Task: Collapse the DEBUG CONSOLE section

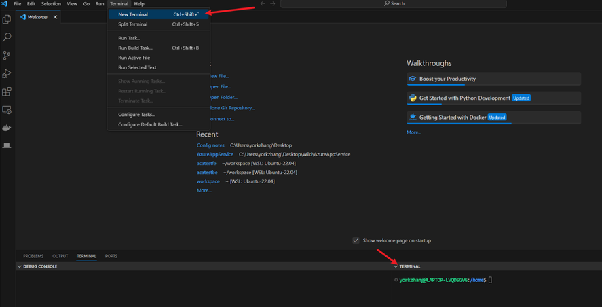Action: click(20, 266)
